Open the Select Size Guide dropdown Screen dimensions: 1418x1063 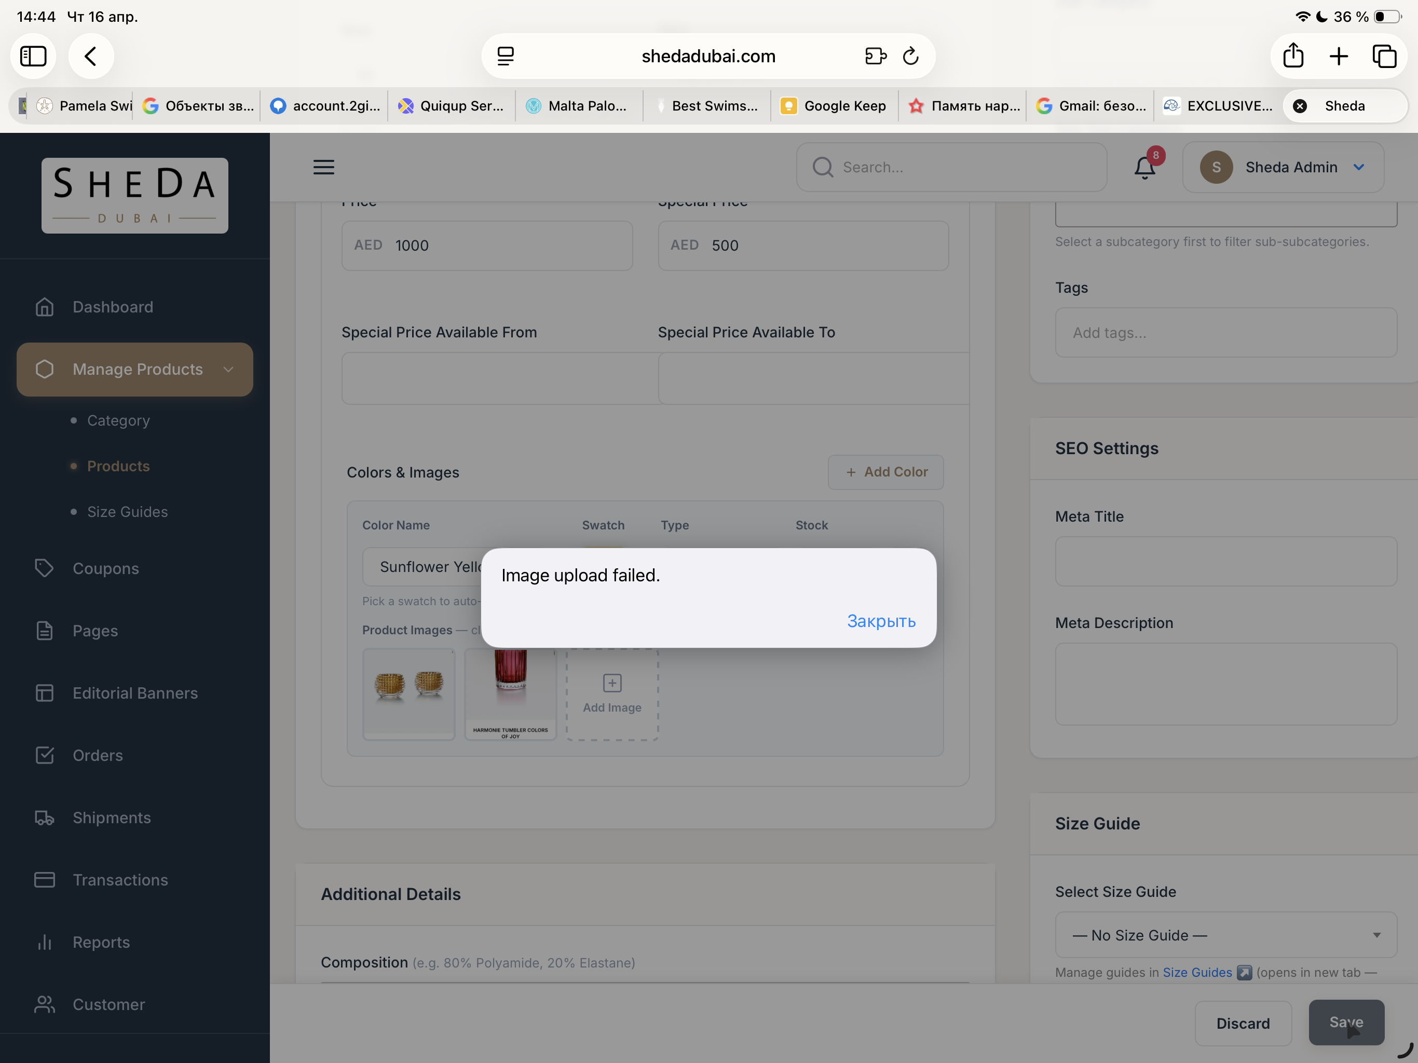point(1225,935)
